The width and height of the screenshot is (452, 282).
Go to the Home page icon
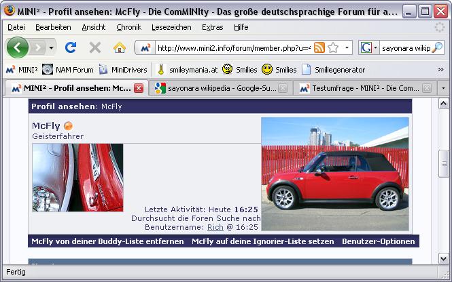tap(119, 47)
